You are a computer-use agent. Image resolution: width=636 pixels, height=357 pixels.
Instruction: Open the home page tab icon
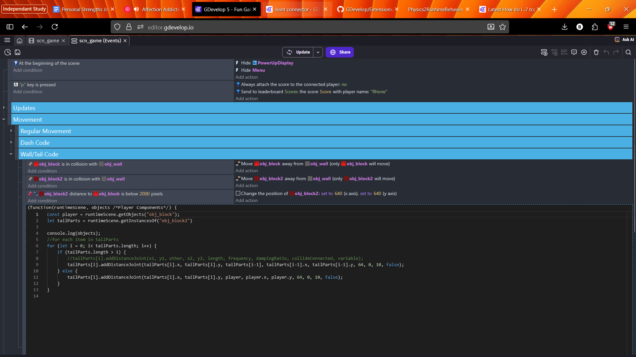pyautogui.click(x=20, y=41)
